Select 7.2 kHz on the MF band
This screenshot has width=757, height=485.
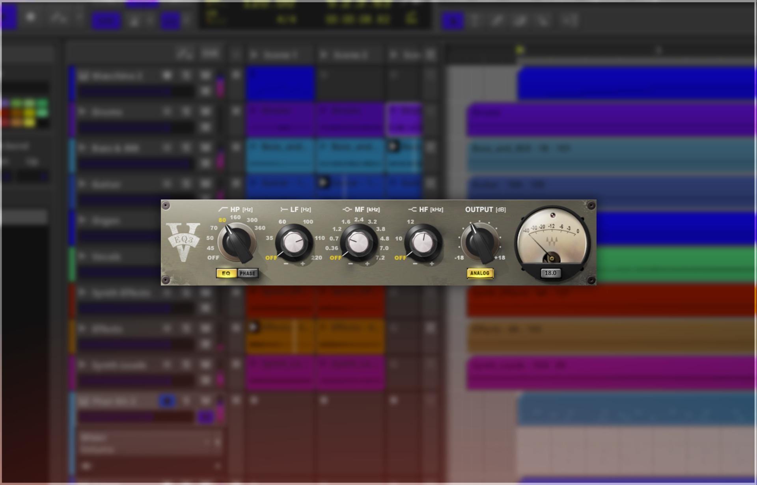point(380,257)
